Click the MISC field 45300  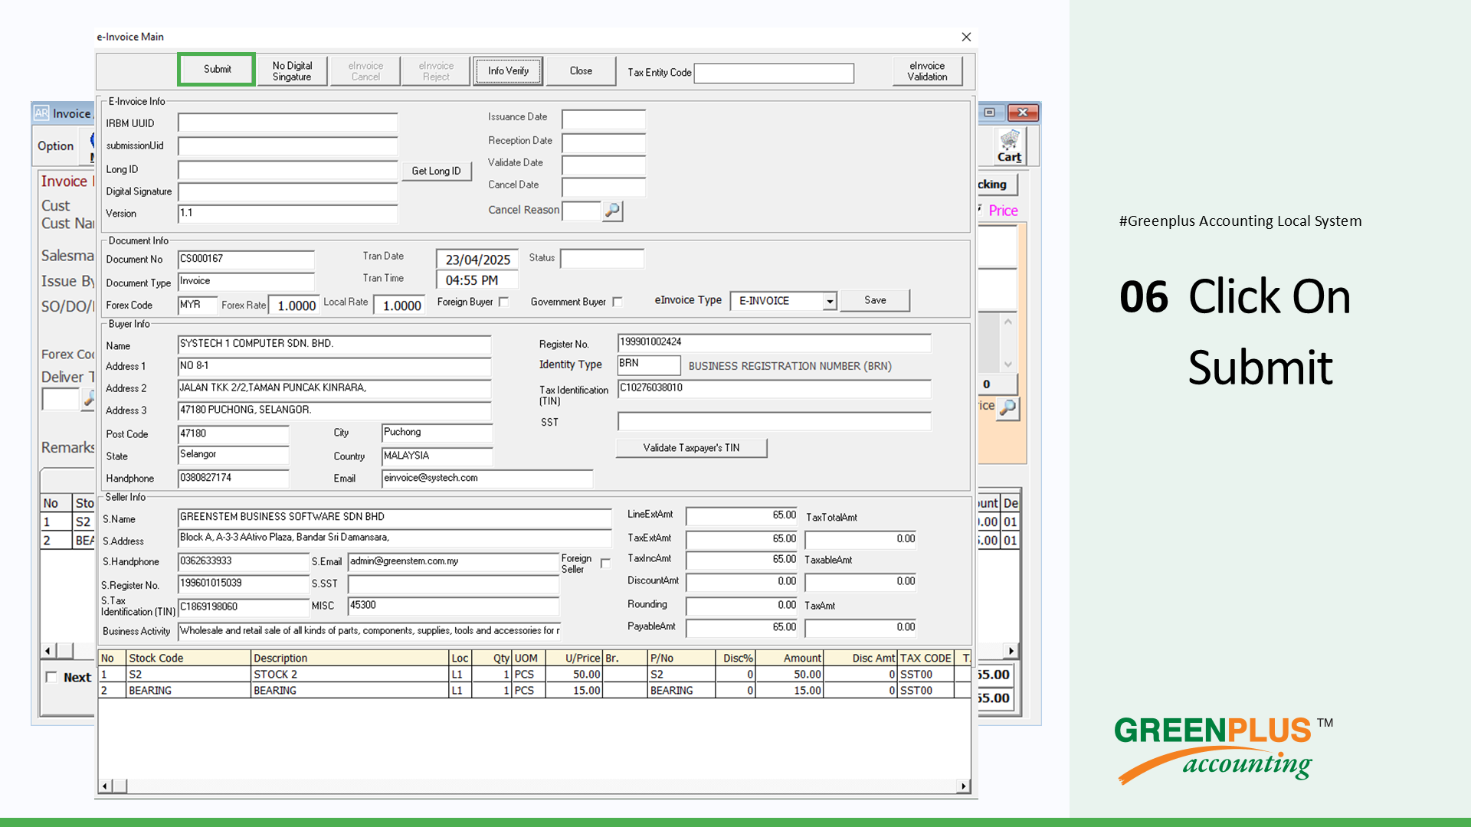[x=454, y=606]
